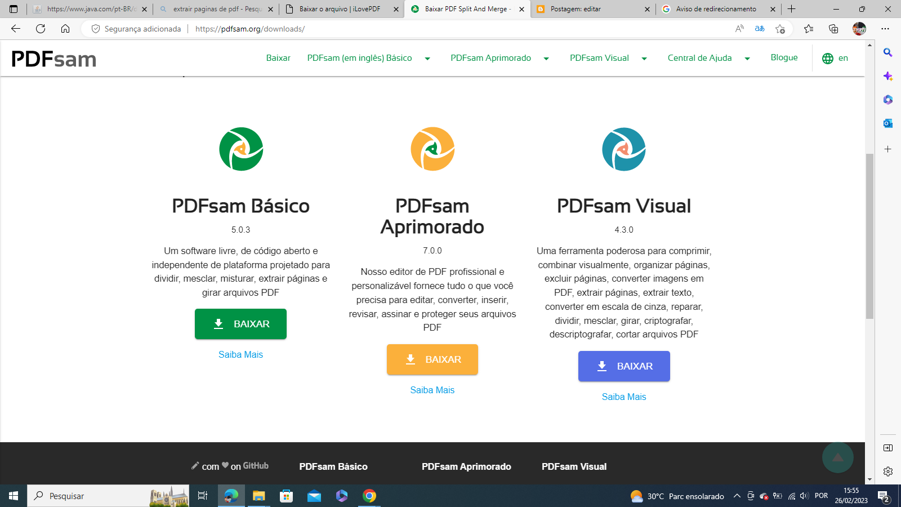Open the favorites list
This screenshot has width=901, height=507.
point(809,29)
